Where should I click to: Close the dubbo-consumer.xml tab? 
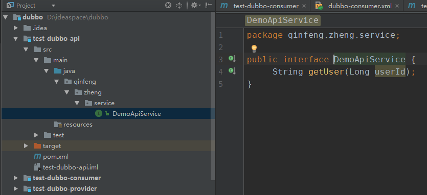397,6
